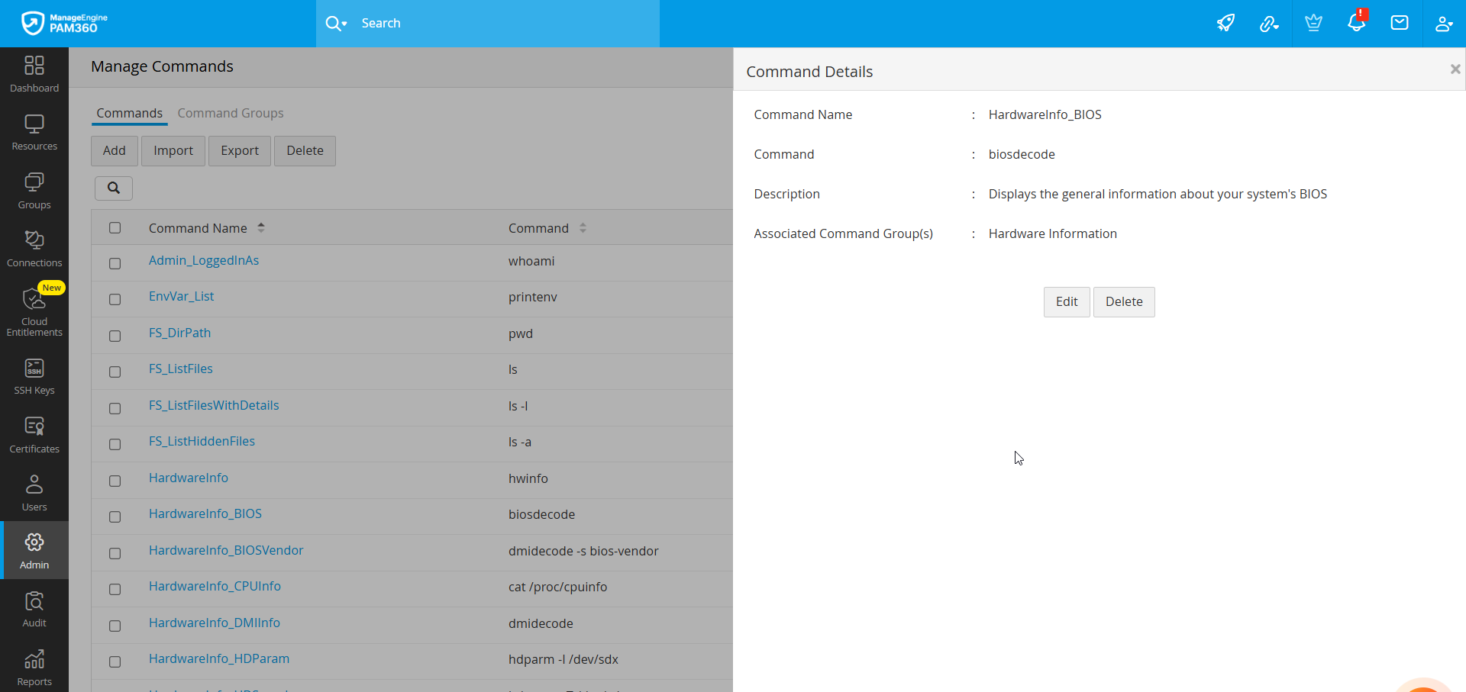
Task: Open the Certificates sidebar icon
Action: tap(34, 435)
